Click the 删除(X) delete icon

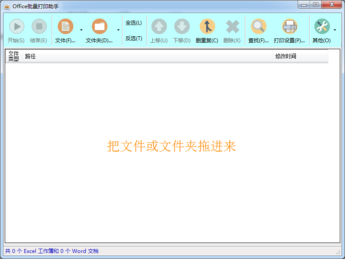[232, 26]
